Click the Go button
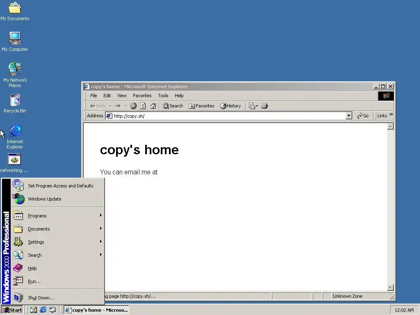Viewport: 420px width, 315px height. [363, 116]
